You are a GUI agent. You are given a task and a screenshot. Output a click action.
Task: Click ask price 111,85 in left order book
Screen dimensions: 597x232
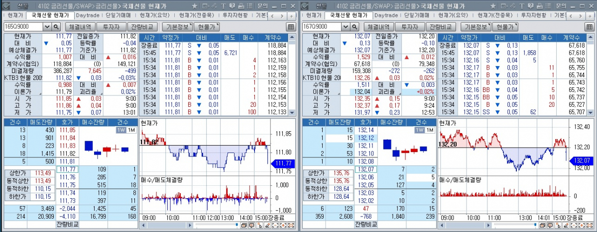(67, 130)
